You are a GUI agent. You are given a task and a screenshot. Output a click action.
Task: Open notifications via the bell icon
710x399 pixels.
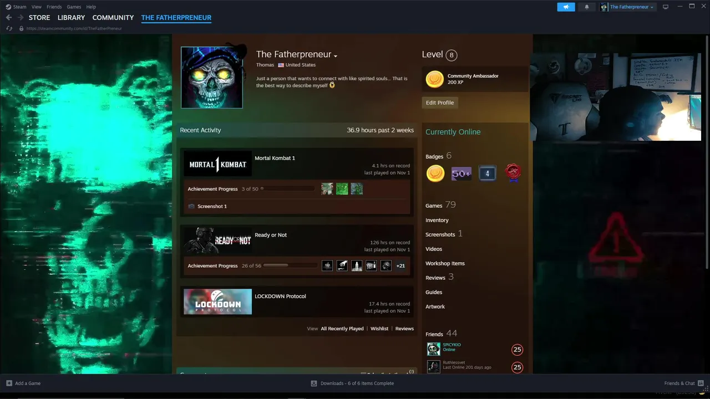(x=587, y=7)
